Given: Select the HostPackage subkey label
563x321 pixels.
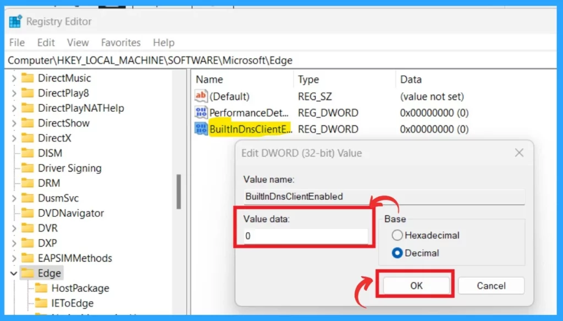Looking at the screenshot, I should click(80, 288).
